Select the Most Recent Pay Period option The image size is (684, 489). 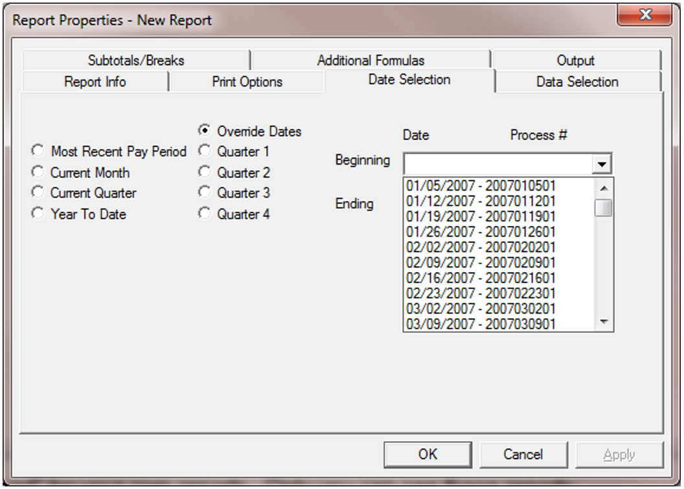(x=38, y=151)
